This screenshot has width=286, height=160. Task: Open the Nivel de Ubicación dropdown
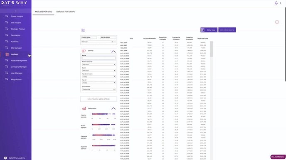99,64
